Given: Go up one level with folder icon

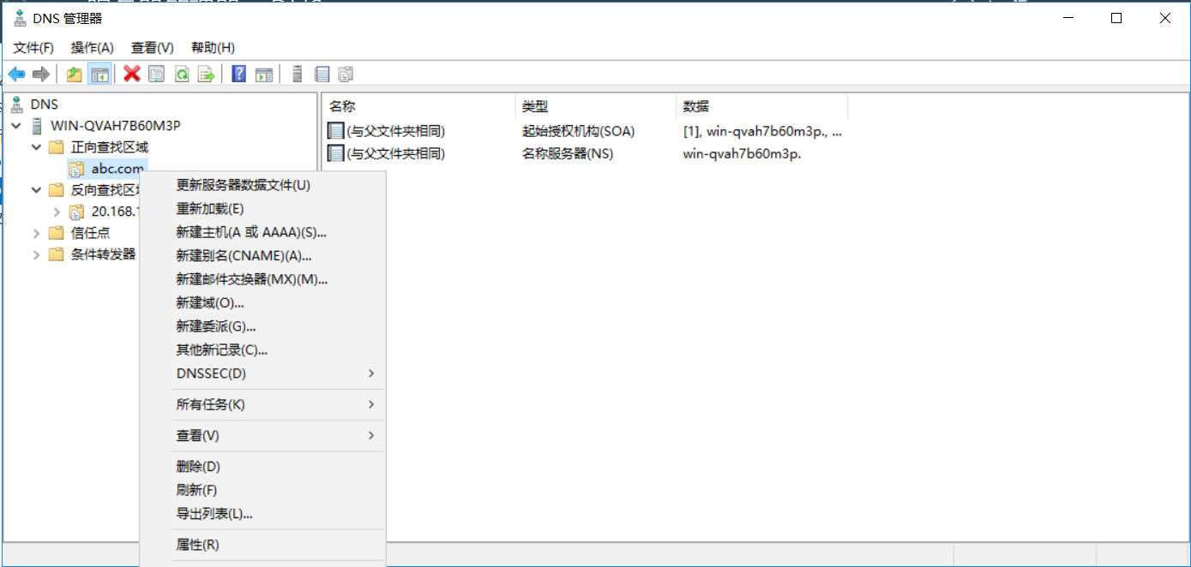Looking at the screenshot, I should coord(75,75).
